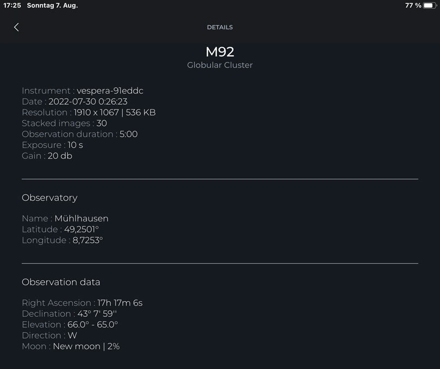Tap the Moon phase value New moon

(77, 346)
